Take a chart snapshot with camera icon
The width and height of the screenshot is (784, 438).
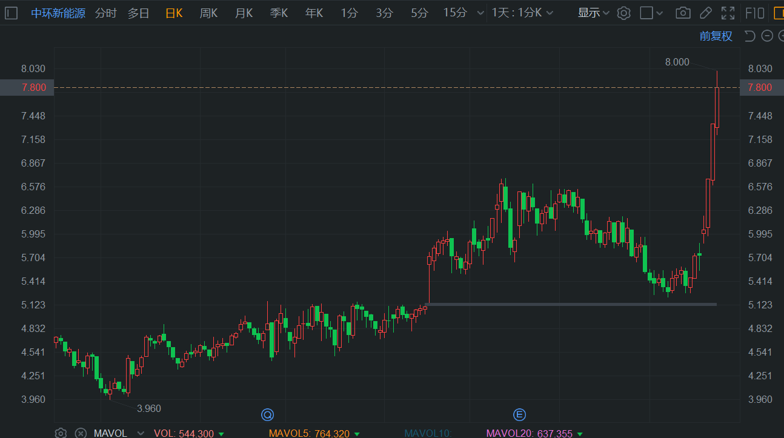683,13
